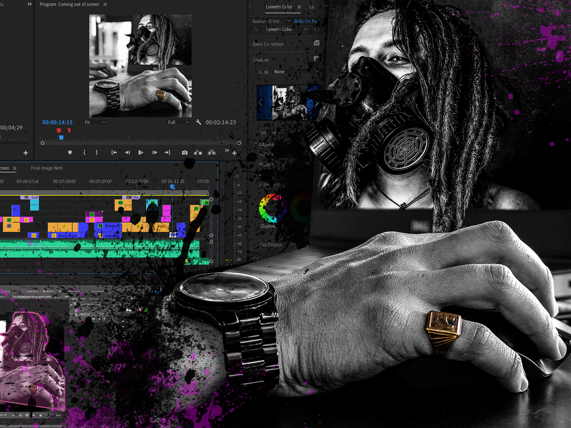
Task: Click the Lift icon in transport bar
Action: pos(198,153)
